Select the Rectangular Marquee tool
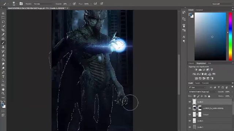234x131 pixels. [3, 17]
